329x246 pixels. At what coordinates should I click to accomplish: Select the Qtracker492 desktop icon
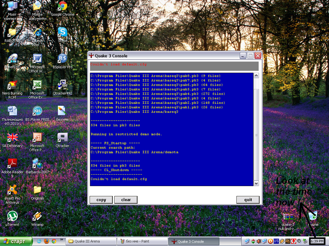tap(63, 87)
